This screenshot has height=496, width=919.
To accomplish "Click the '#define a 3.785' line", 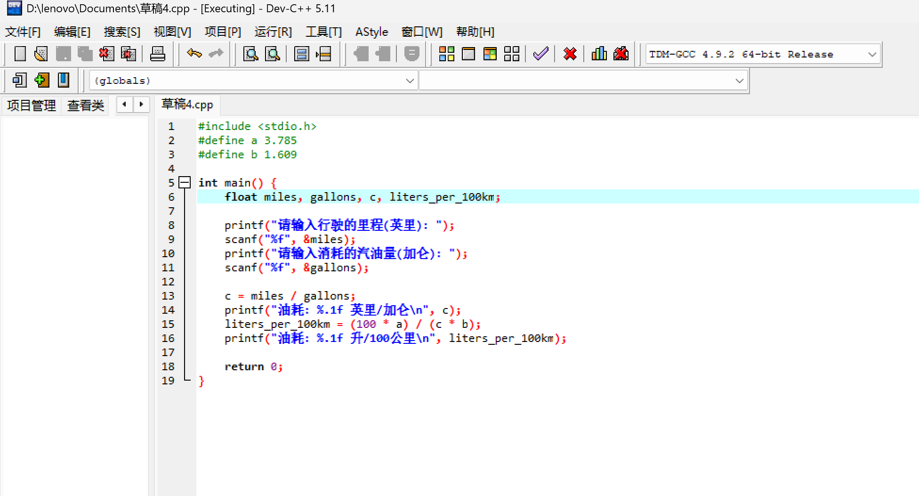I will click(248, 140).
